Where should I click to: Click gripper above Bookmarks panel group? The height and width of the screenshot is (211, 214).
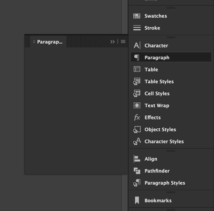tap(171, 192)
